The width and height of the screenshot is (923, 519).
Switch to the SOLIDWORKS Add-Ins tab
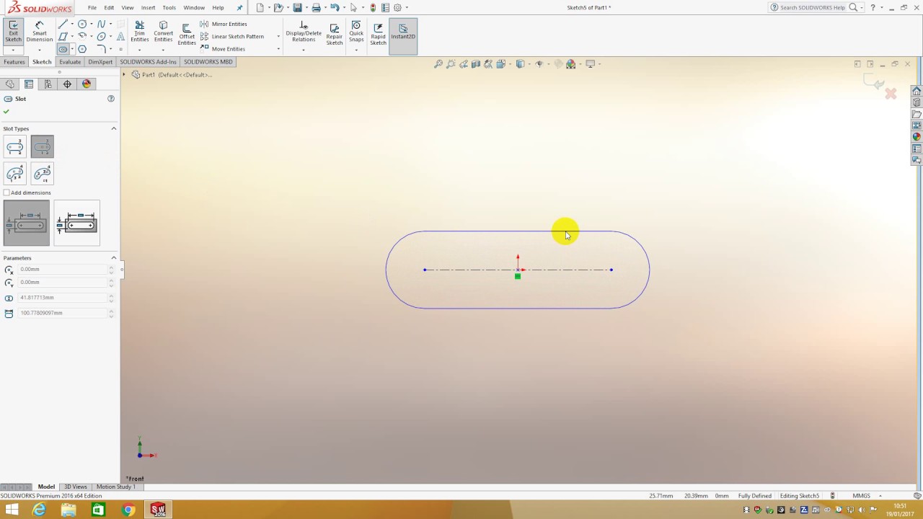point(148,62)
